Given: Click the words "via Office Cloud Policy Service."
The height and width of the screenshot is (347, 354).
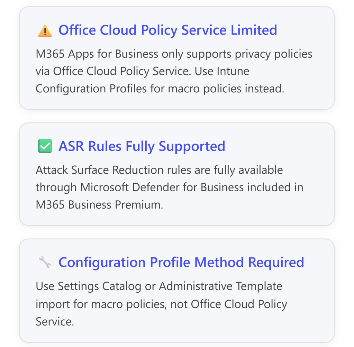Looking at the screenshot, I should 114,71.
